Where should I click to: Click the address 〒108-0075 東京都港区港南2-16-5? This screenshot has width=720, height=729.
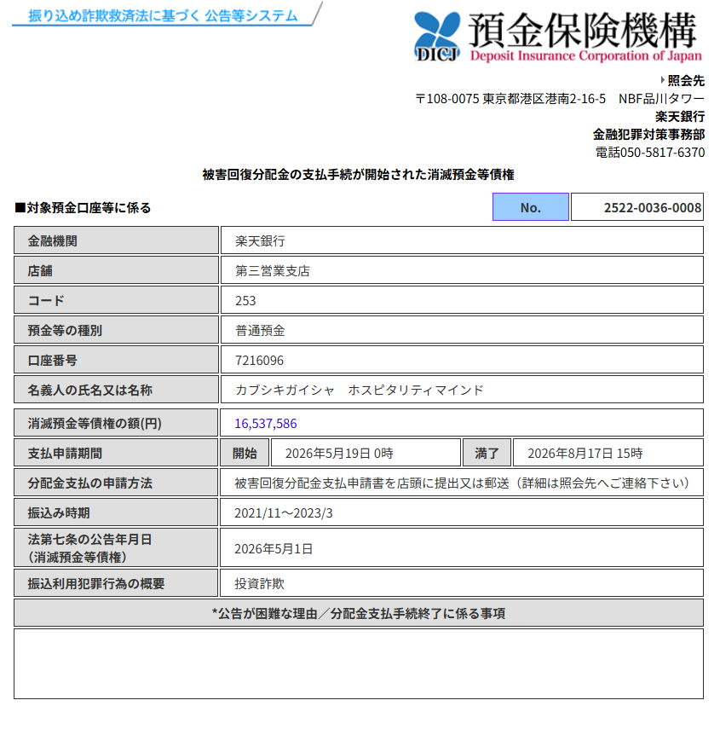pyautogui.click(x=510, y=99)
